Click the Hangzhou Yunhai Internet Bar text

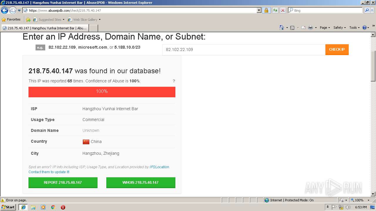click(110, 109)
